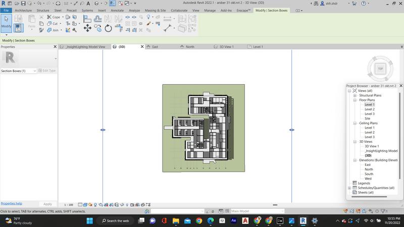The image size is (404, 227).
Task: Activate the Rotate tool
Action: click(x=108, y=28)
